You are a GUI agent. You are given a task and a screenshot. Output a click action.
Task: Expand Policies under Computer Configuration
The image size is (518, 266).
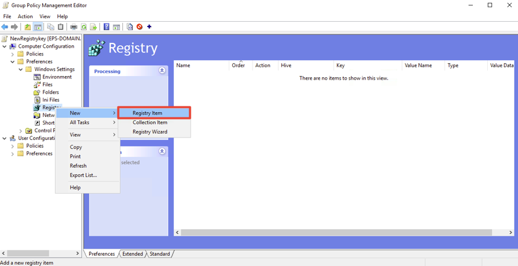click(13, 54)
